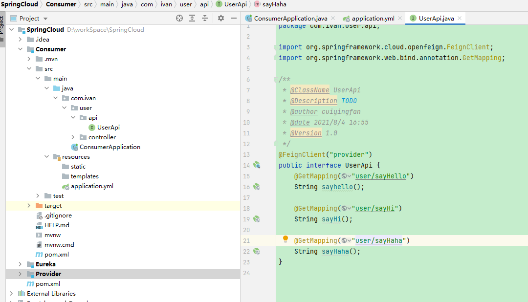
Task: Click the "user/sayHi" mapping URL link
Action: pyautogui.click(x=375, y=208)
